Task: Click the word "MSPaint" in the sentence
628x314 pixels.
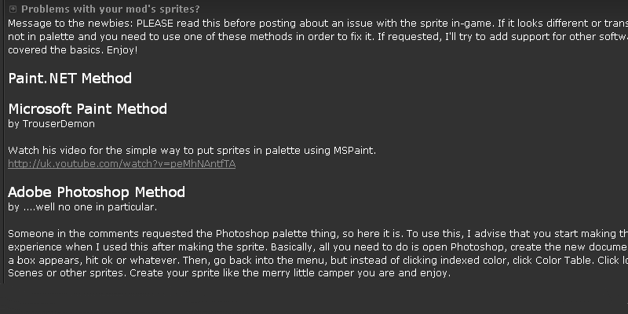Action: pyautogui.click(x=356, y=150)
